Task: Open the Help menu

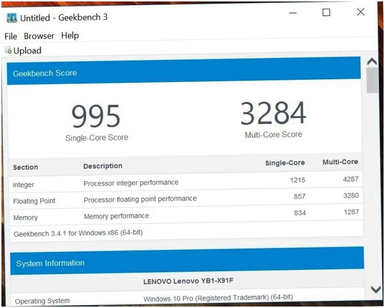Action: click(70, 36)
